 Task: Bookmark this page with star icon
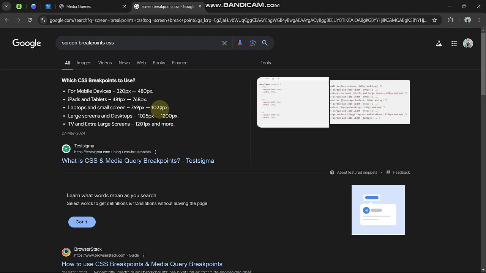[x=435, y=20]
